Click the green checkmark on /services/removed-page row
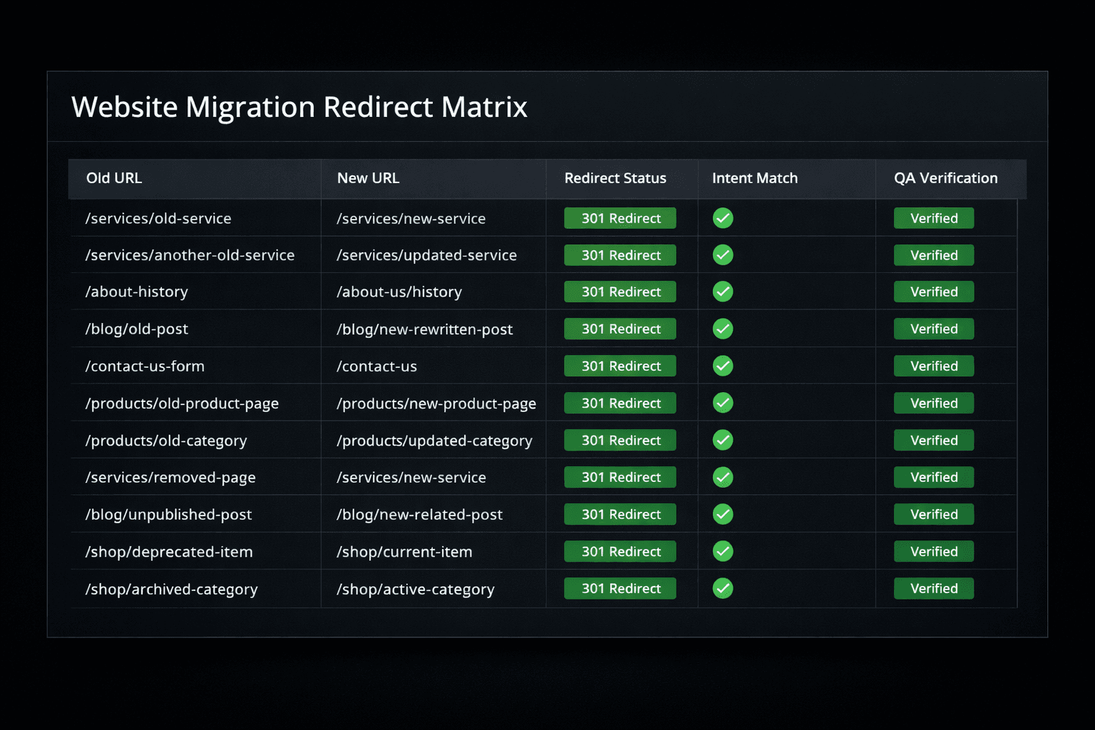 722,477
